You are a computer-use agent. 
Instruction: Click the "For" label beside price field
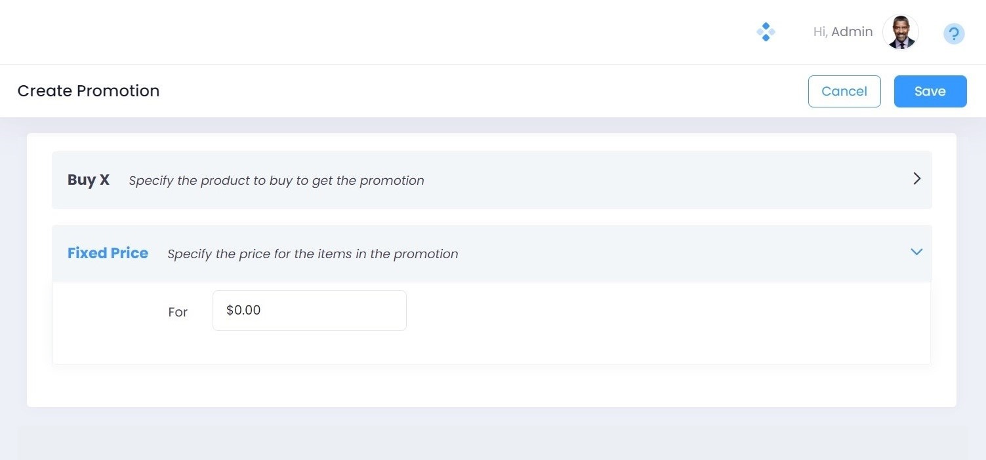(x=178, y=312)
